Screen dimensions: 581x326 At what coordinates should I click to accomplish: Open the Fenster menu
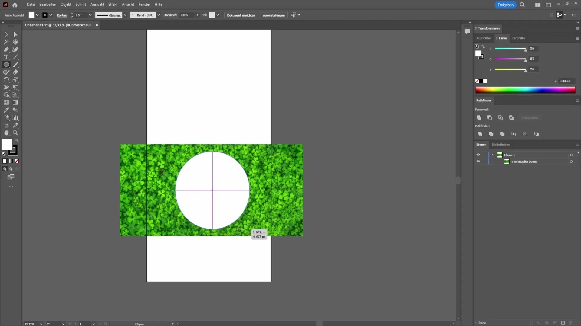(x=144, y=5)
